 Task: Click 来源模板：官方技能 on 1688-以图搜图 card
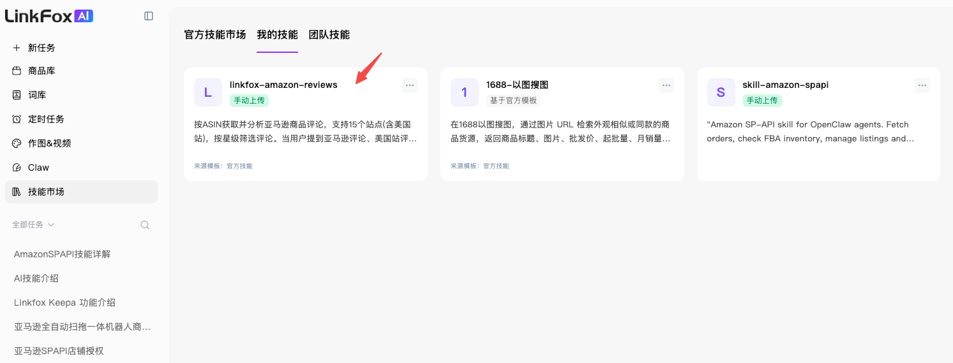(480, 166)
